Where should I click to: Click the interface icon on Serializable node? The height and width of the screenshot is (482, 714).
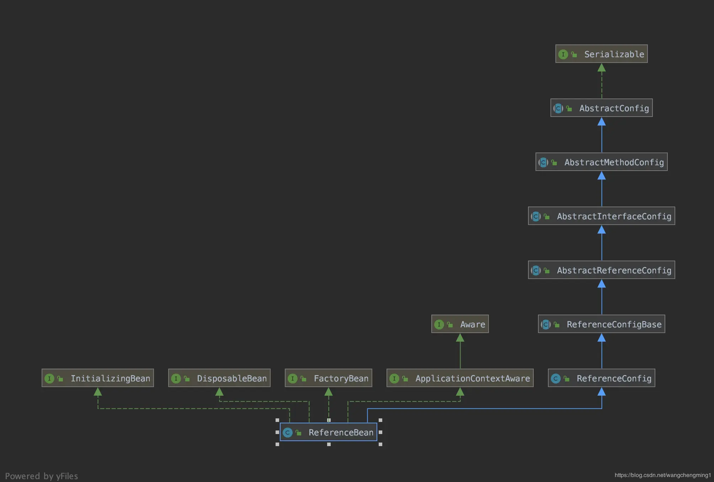[563, 54]
